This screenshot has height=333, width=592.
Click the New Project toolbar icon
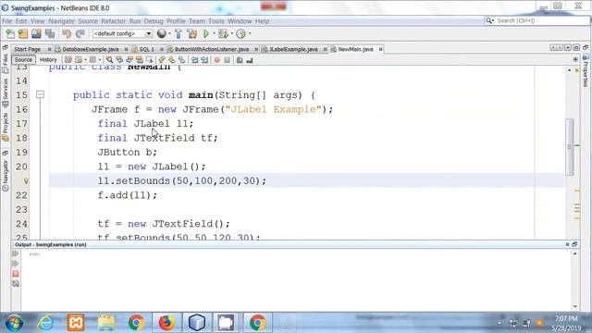pos(23,34)
